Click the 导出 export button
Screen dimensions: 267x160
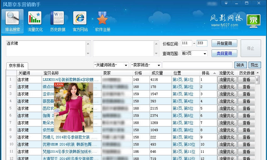coord(254,65)
